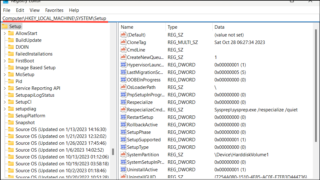Click the CloneTag date data cell
Image resolution: width=320 pixels, height=180 pixels.
pyautogui.click(x=239, y=42)
